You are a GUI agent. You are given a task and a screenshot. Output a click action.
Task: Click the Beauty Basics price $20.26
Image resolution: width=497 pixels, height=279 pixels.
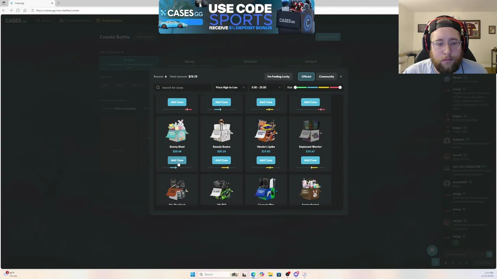(x=221, y=152)
